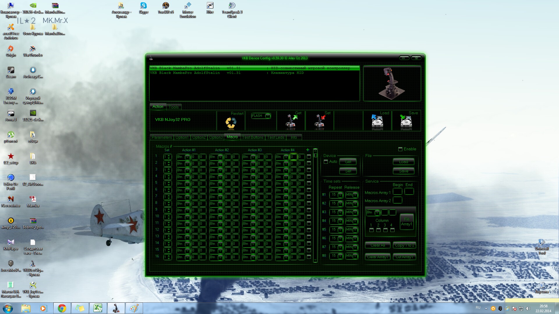
Task: Open Steam desktop shortcut
Action: pyautogui.click(x=11, y=72)
